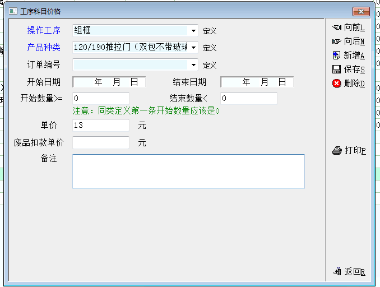Expand the 订单编号 dropdown arrow

(x=193, y=65)
